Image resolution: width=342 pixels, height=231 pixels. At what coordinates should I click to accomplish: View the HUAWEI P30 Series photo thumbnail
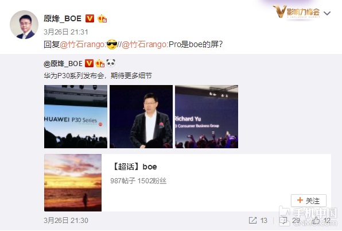[76, 117]
